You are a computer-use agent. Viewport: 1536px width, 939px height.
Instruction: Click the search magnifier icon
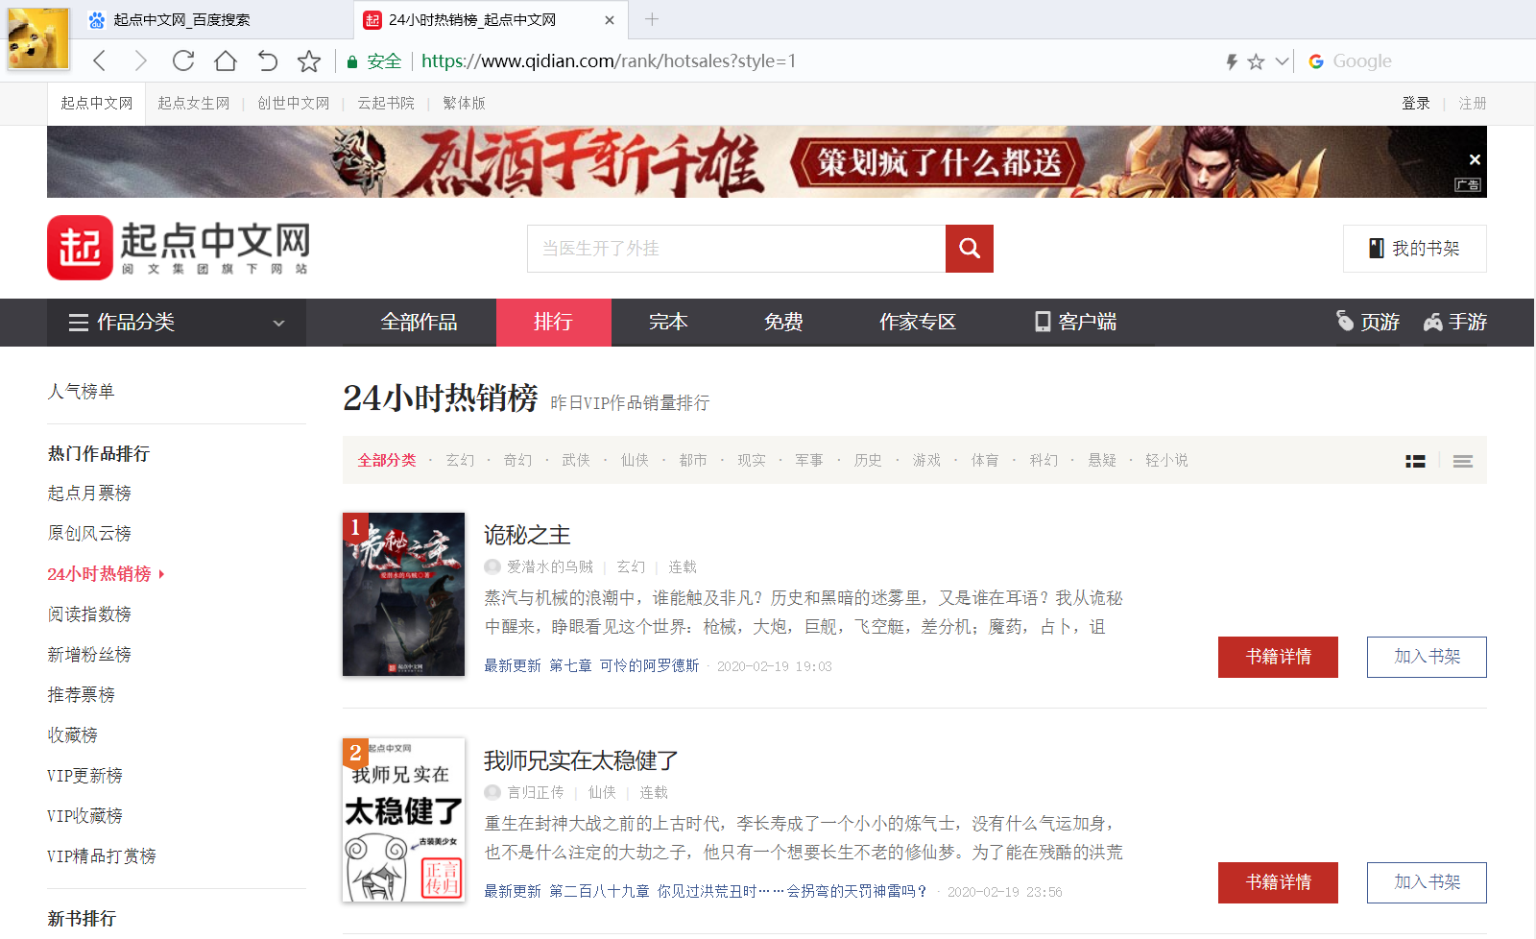click(969, 248)
